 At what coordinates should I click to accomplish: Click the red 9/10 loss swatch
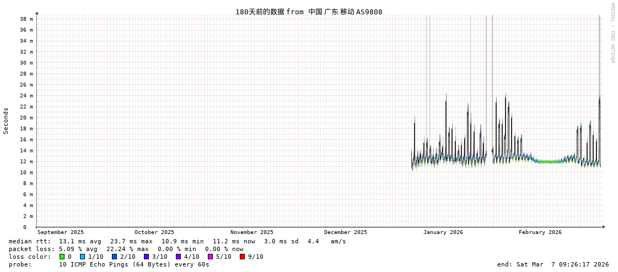pyautogui.click(x=243, y=257)
